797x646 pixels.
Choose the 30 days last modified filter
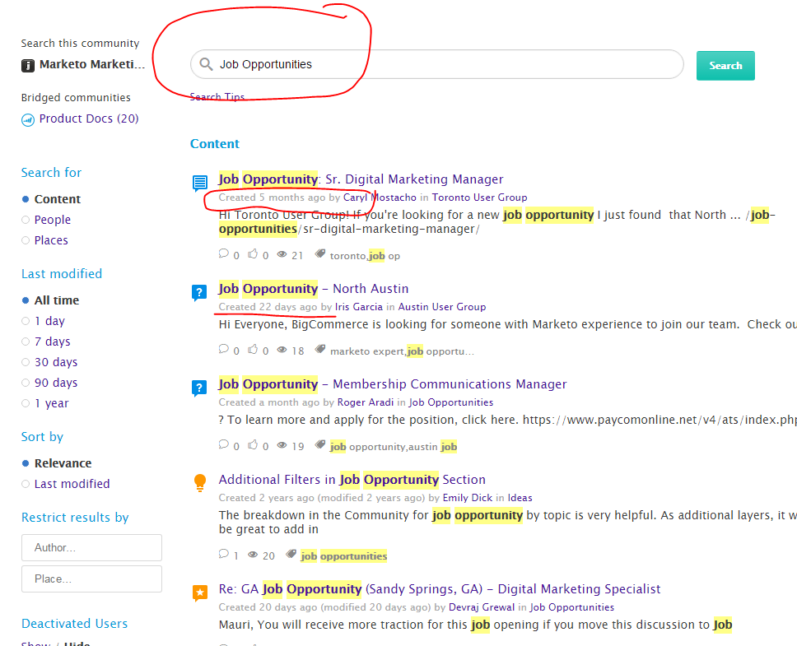click(26, 362)
